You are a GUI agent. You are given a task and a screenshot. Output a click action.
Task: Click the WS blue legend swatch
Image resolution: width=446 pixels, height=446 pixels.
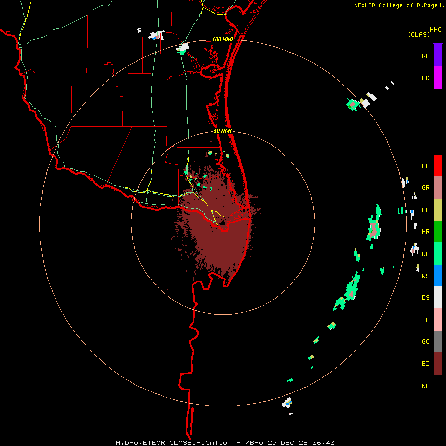click(x=438, y=276)
